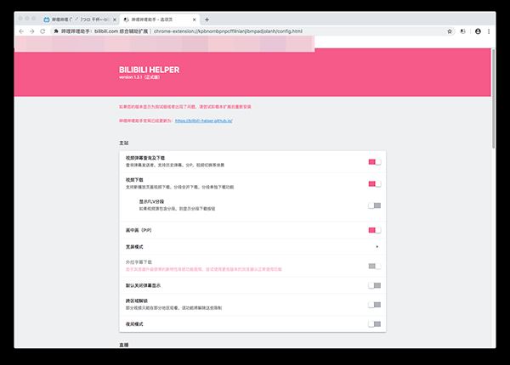Select the Bilibili Helper options tab
The height and width of the screenshot is (365, 510).
(x=160, y=20)
